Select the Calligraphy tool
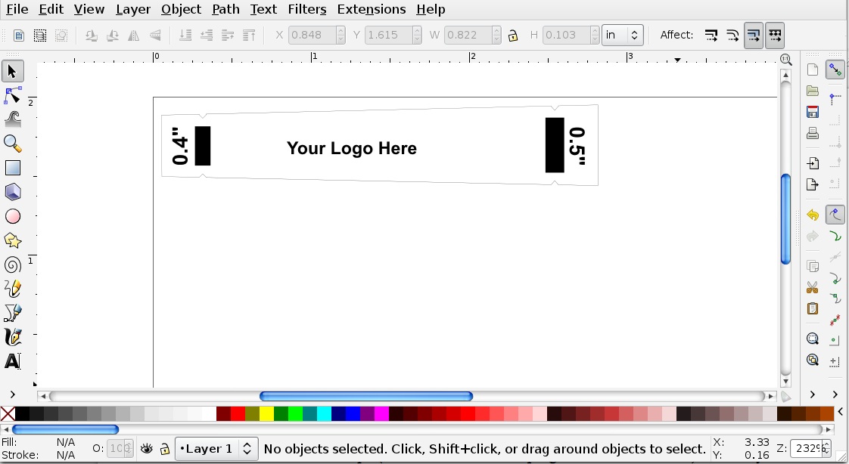 (x=12, y=337)
